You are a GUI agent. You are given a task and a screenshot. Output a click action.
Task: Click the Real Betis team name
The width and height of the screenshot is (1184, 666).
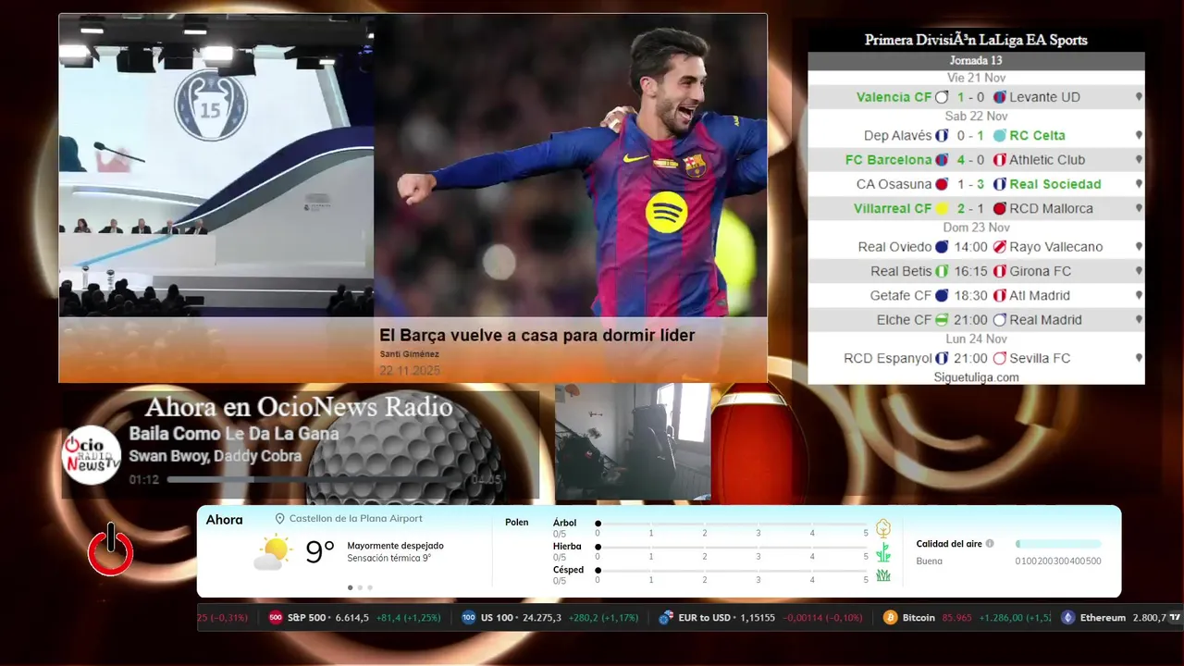[x=901, y=271]
